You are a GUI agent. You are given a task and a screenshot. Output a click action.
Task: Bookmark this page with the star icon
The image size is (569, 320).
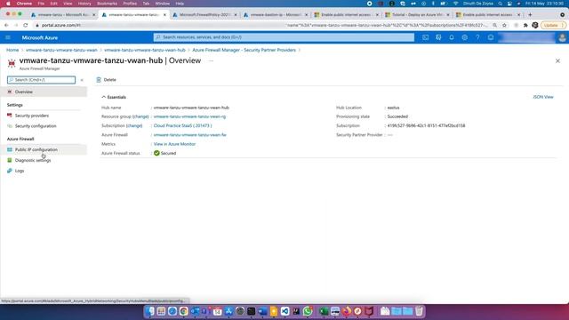(504, 26)
